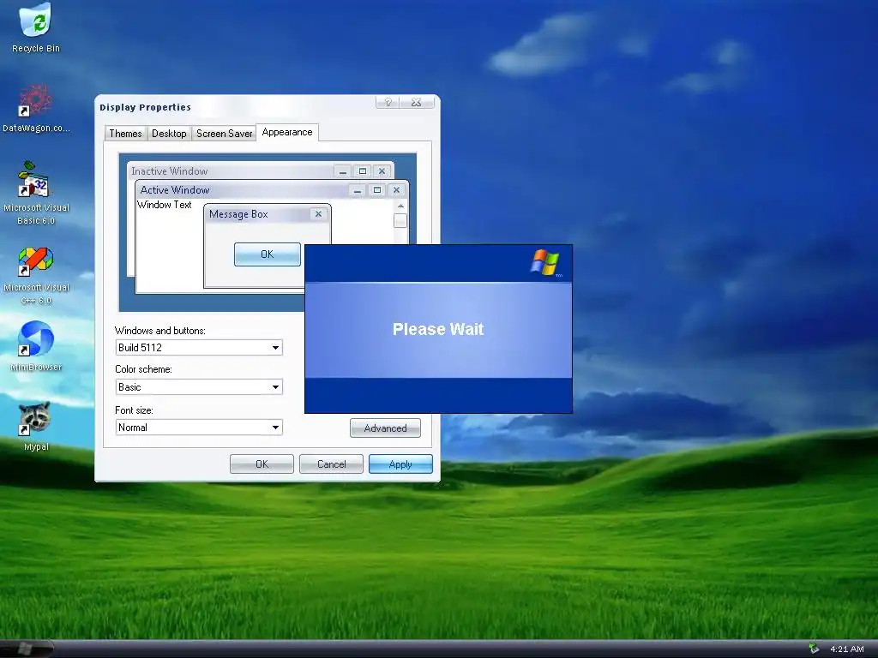This screenshot has height=658, width=878.
Task: Click the preview Active Window maximize icon
Action: 377,190
